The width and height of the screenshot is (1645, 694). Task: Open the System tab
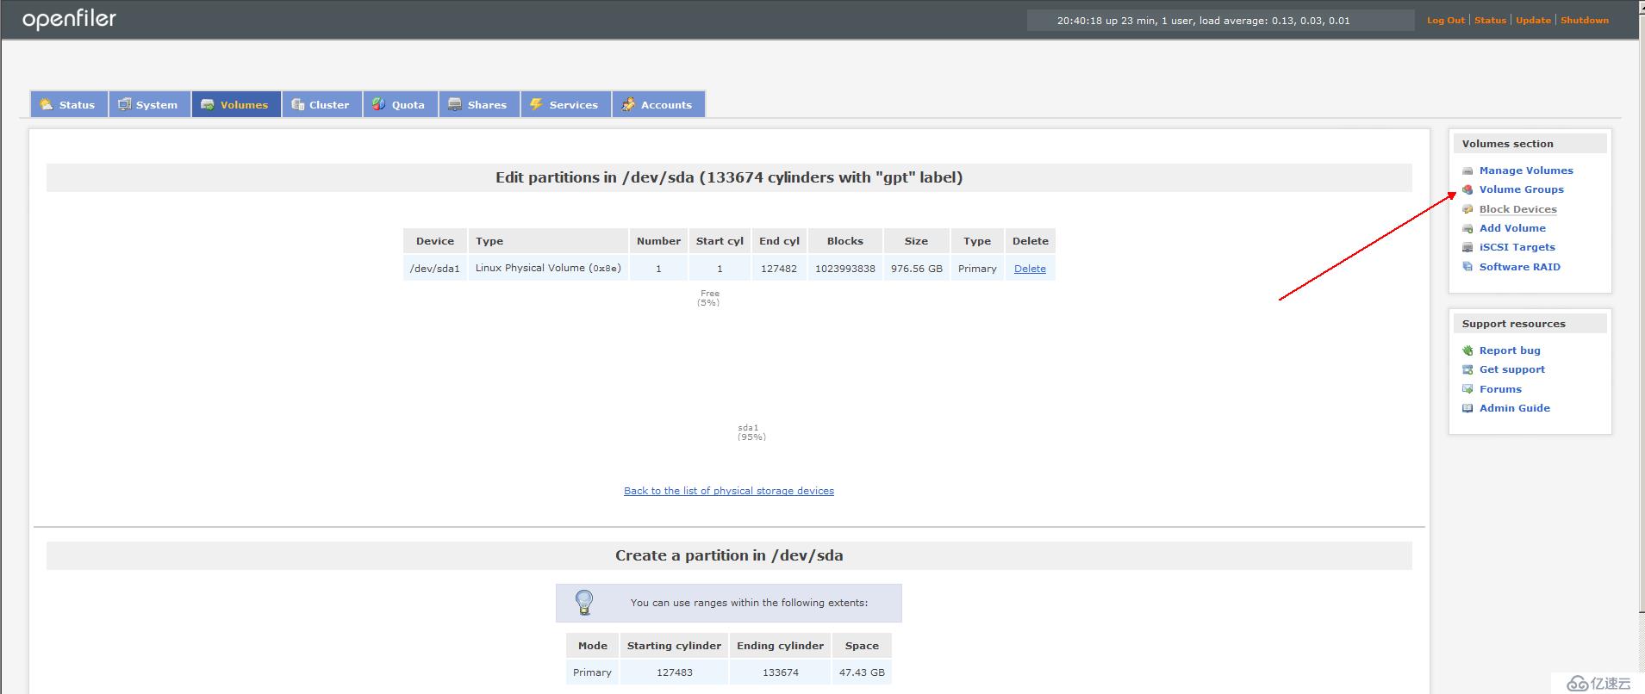(149, 104)
